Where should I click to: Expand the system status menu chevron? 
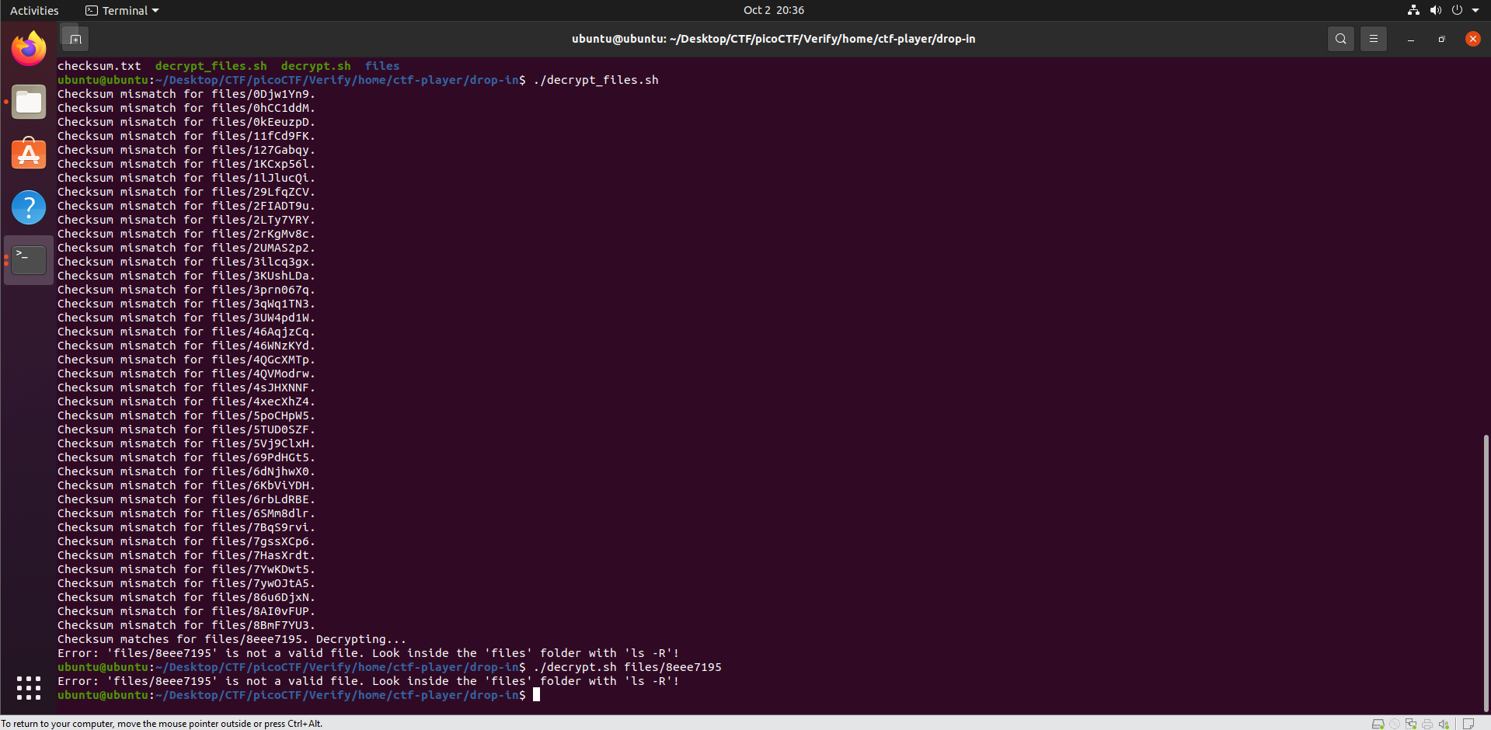pos(1477,10)
